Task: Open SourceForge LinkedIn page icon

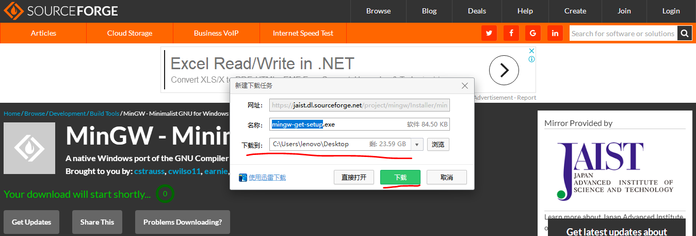Action: [555, 33]
